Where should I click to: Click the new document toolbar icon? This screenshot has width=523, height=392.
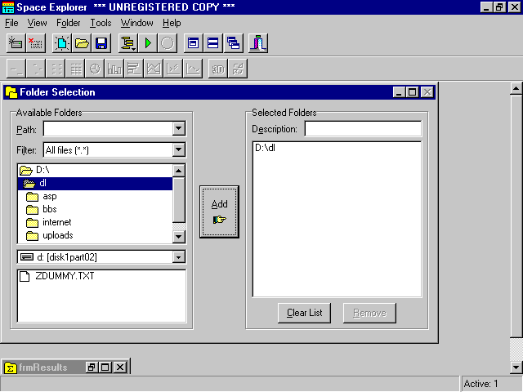62,42
